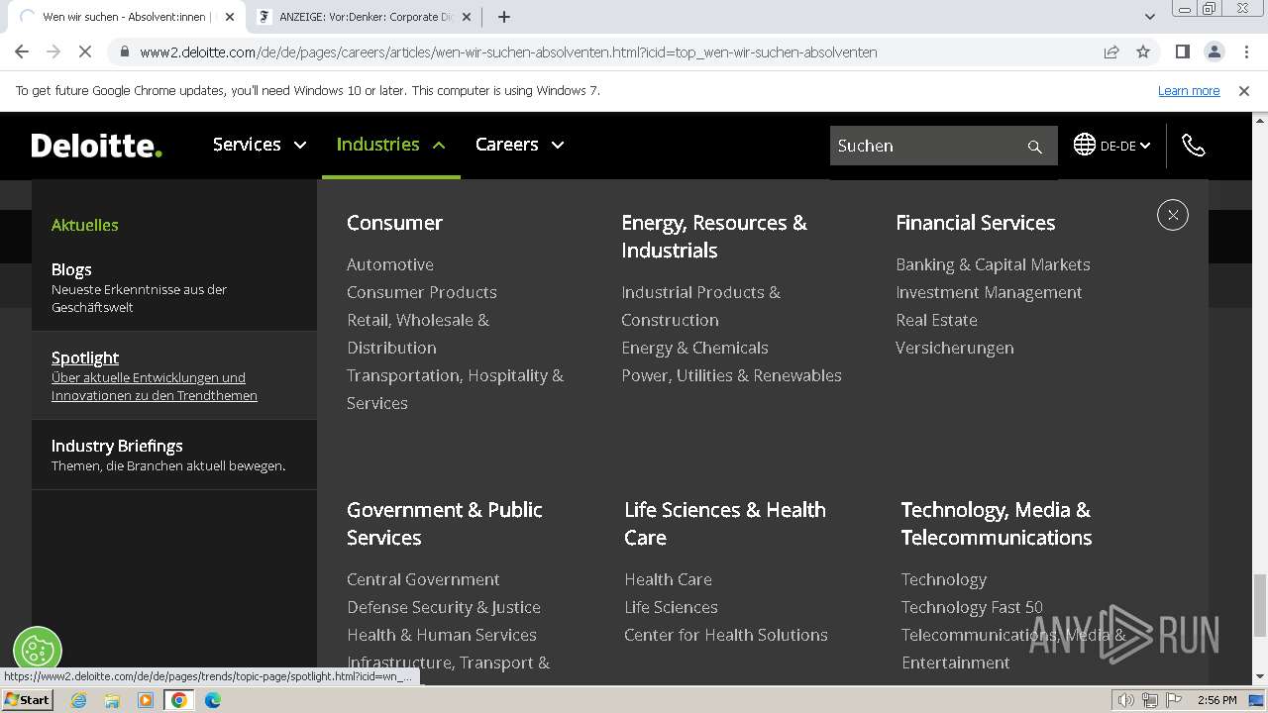Screen dimensions: 1268x713
Task: Switch to the ANZEIGE Vor:Denker tab
Action: click(367, 17)
